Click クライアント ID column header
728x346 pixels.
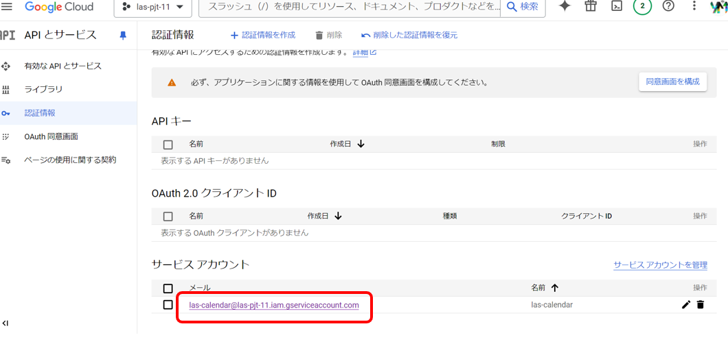(x=587, y=216)
